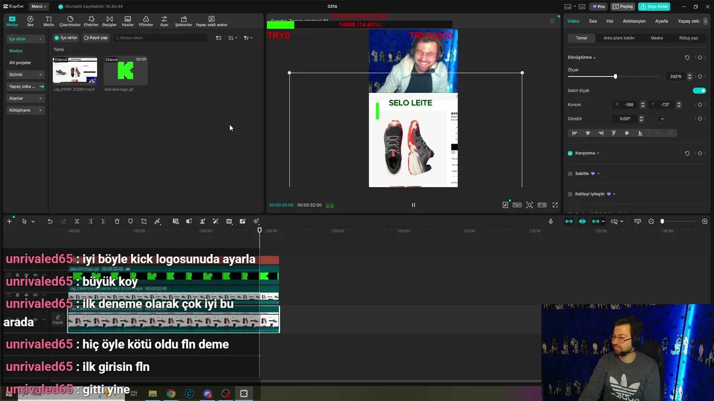This screenshot has width=714, height=401.
Task: Change the preview aspect ratio
Action: 542,205
